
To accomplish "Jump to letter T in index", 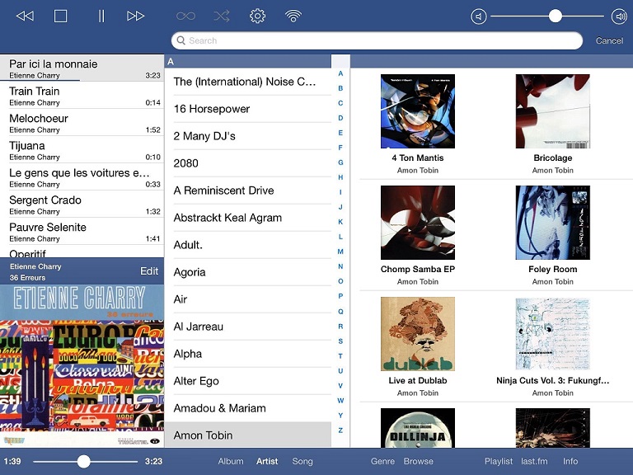I will (340, 356).
